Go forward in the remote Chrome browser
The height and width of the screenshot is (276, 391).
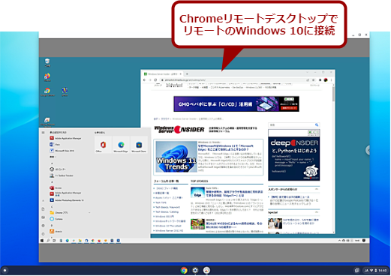point(150,80)
